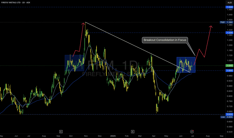The width and height of the screenshot is (234, 138).
Task: Click the Apr label on time axis
Action: (x=154, y=136)
